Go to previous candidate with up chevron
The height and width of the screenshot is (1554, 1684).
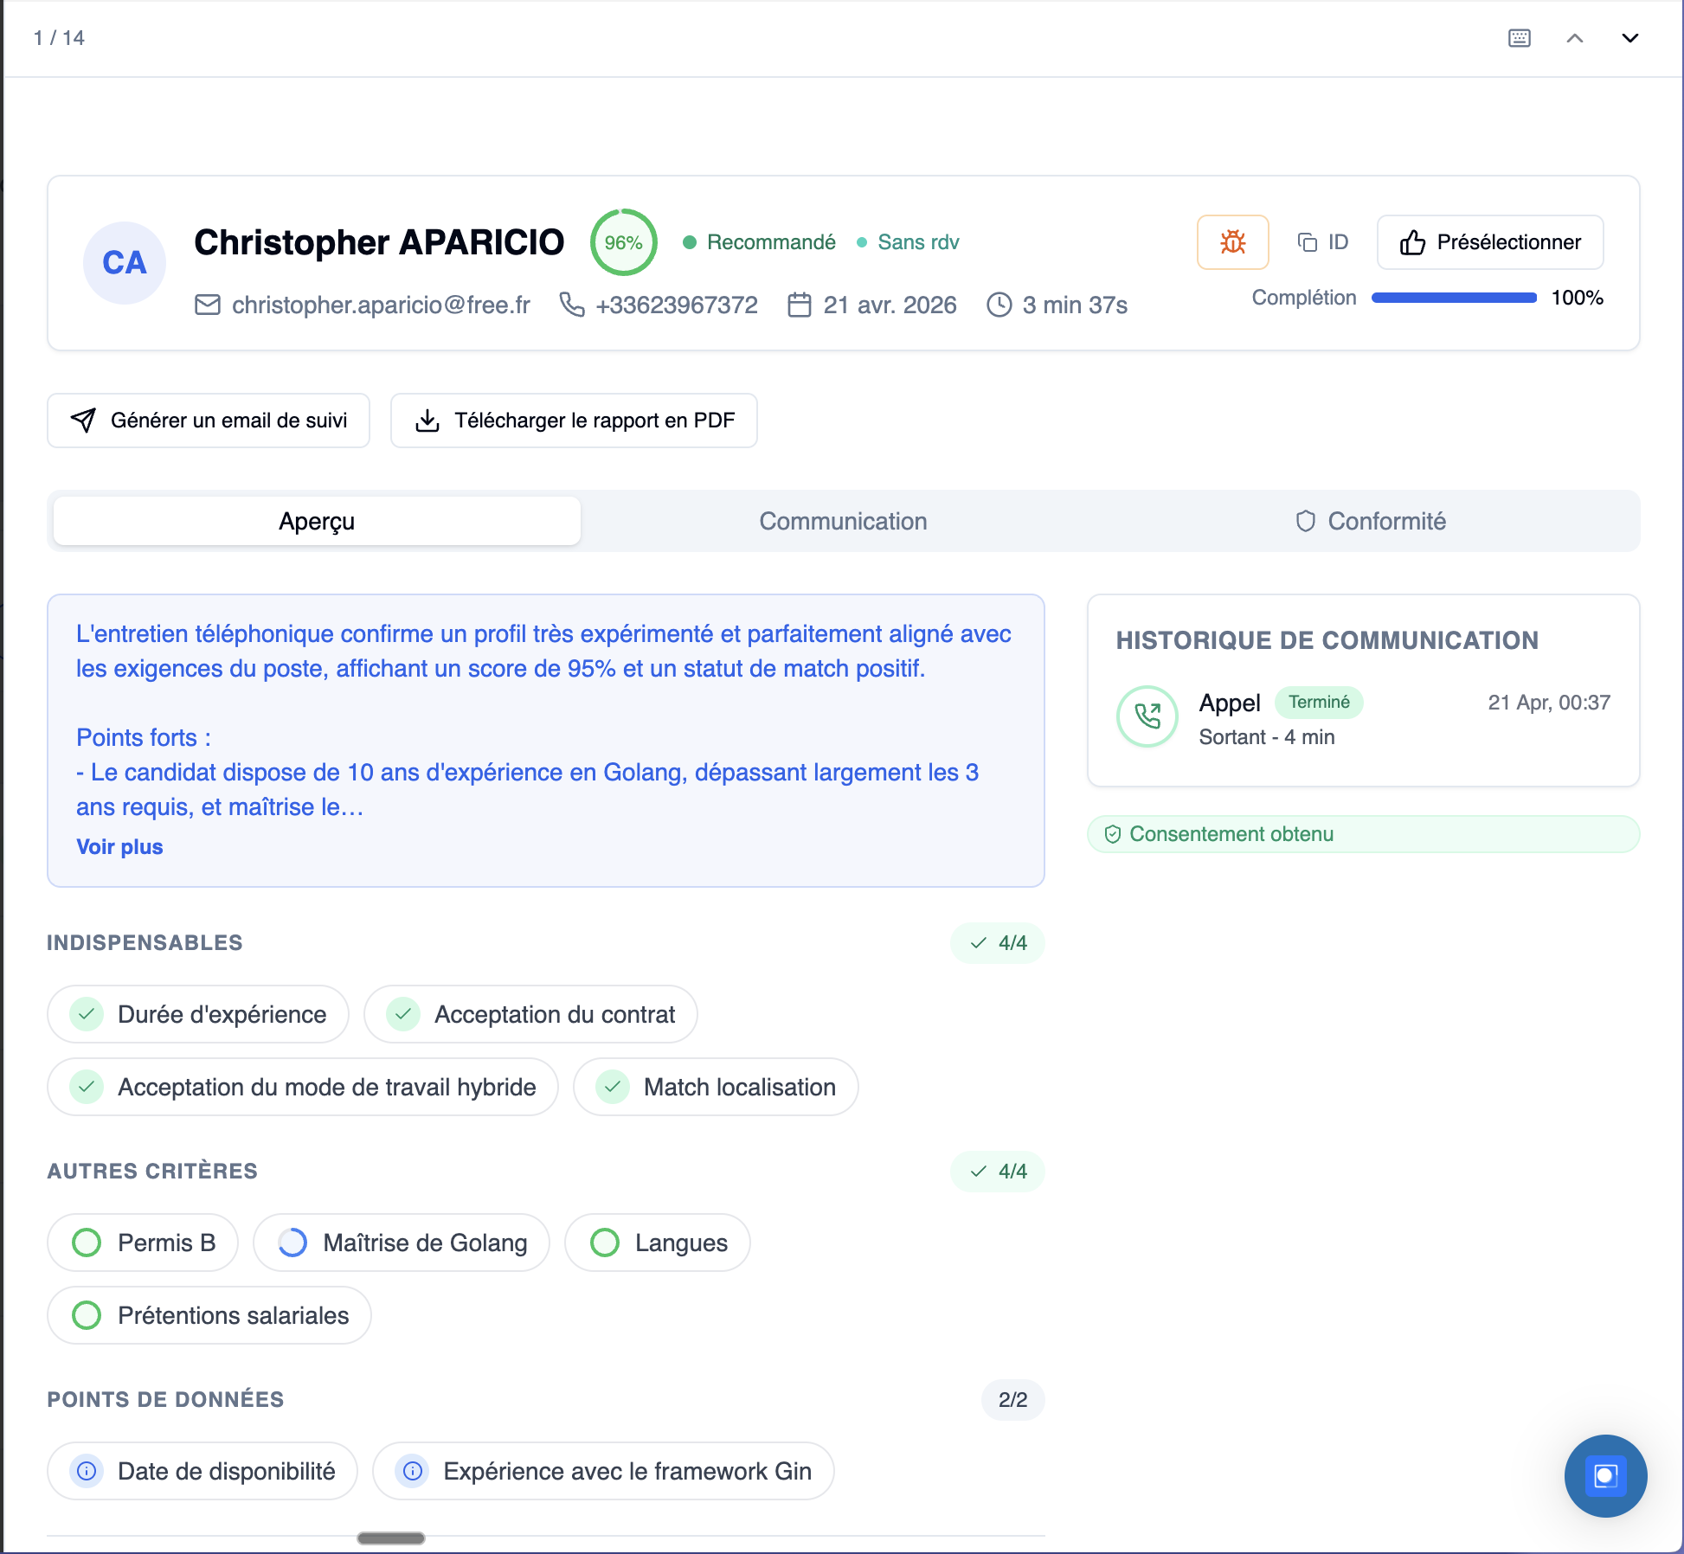click(1575, 38)
